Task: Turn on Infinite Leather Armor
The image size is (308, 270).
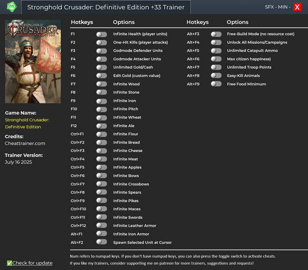Action: (102, 225)
